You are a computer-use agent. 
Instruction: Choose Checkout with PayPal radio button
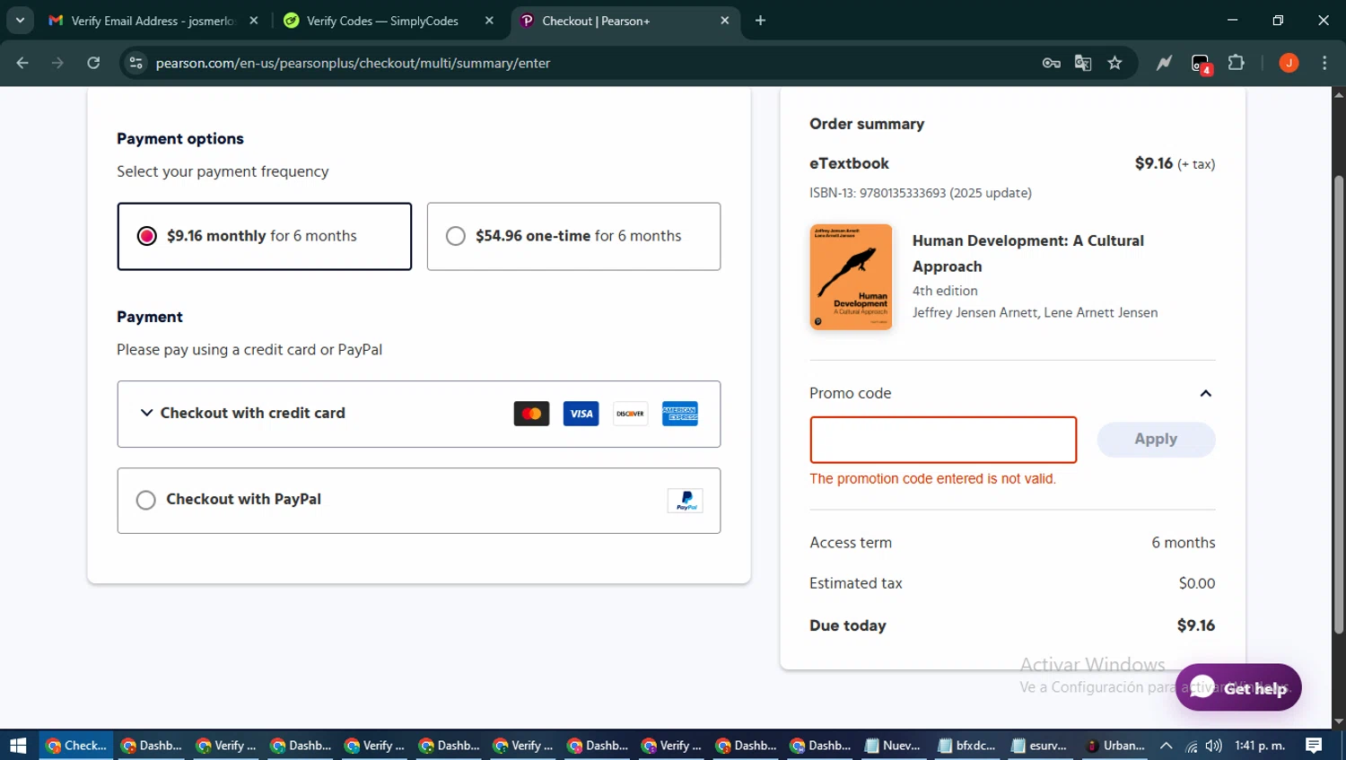[x=146, y=500]
